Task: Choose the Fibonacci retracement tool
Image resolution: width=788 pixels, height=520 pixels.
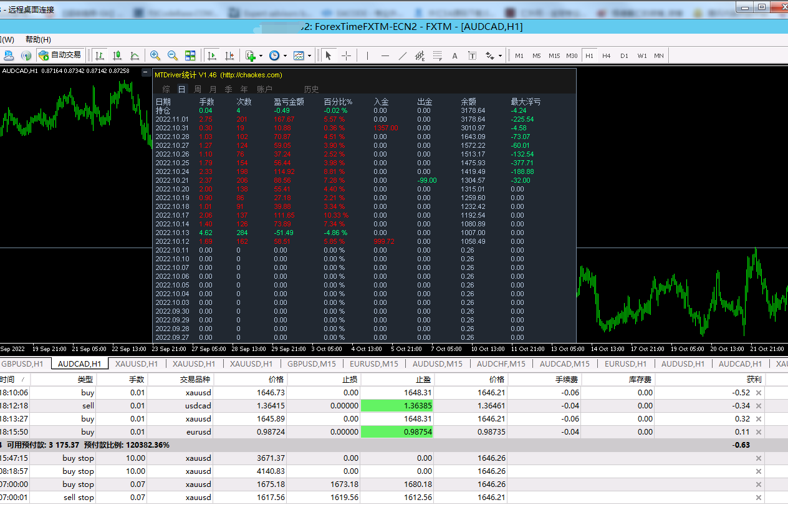Action: pyautogui.click(x=438, y=55)
